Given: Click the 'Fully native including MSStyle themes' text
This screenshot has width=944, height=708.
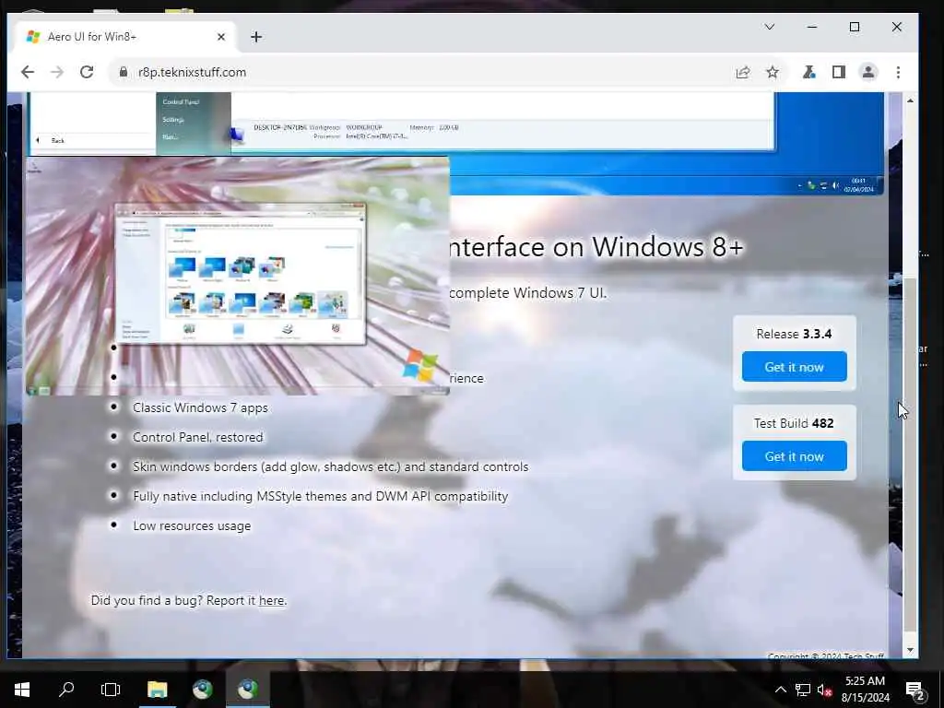Looking at the screenshot, I should (x=320, y=496).
